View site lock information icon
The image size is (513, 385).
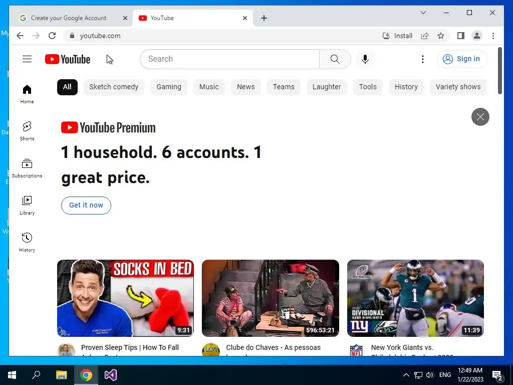pyautogui.click(x=72, y=36)
